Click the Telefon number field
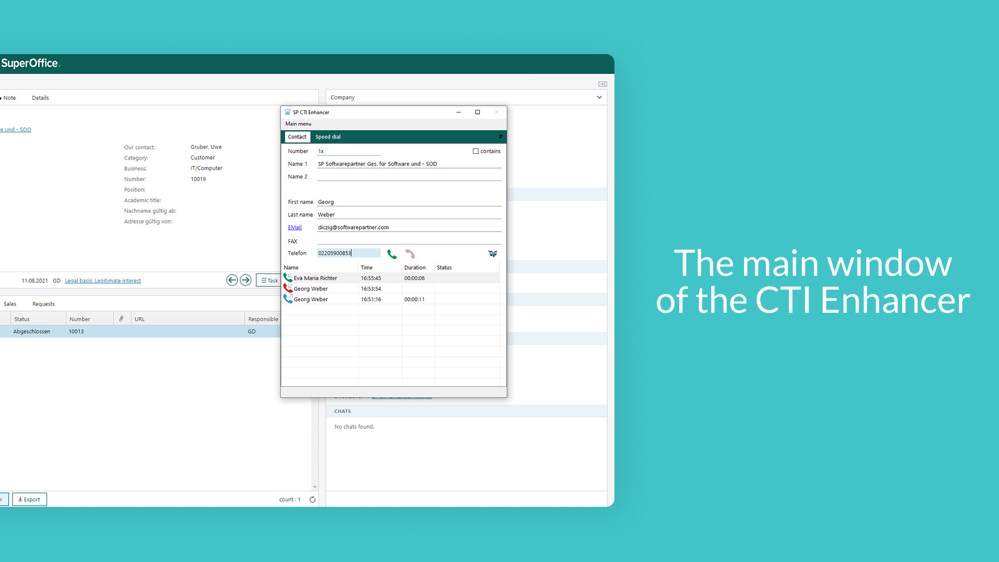999x562 pixels. pyautogui.click(x=349, y=253)
